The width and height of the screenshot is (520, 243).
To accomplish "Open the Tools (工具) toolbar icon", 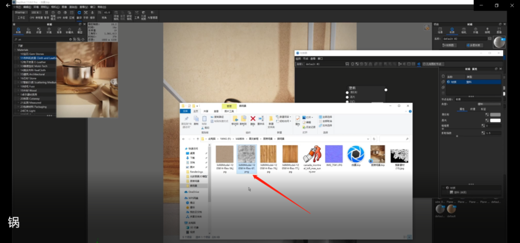I will 137,13.
